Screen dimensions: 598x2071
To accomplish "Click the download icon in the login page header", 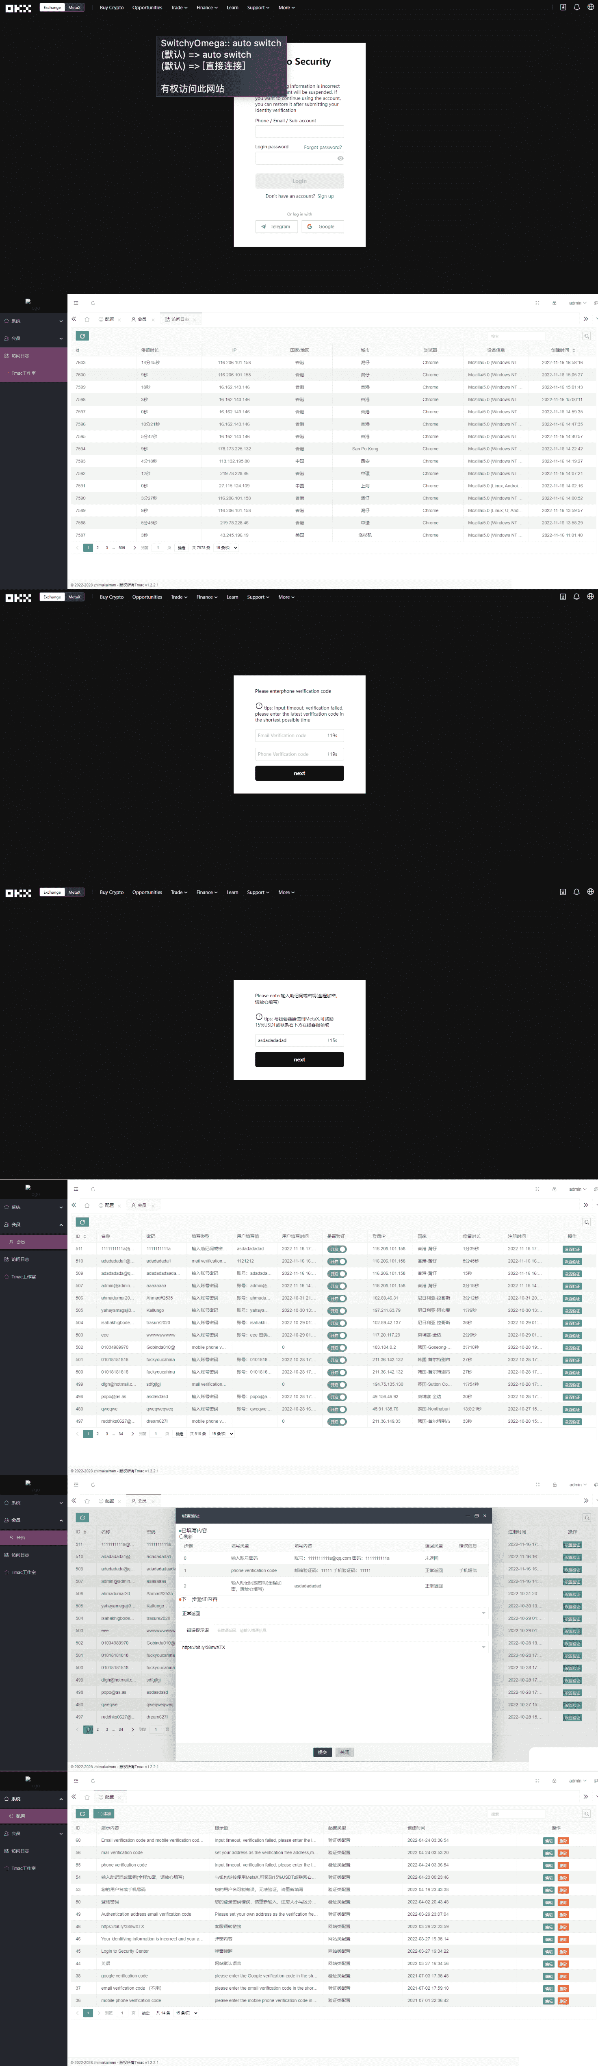I will click(563, 7).
